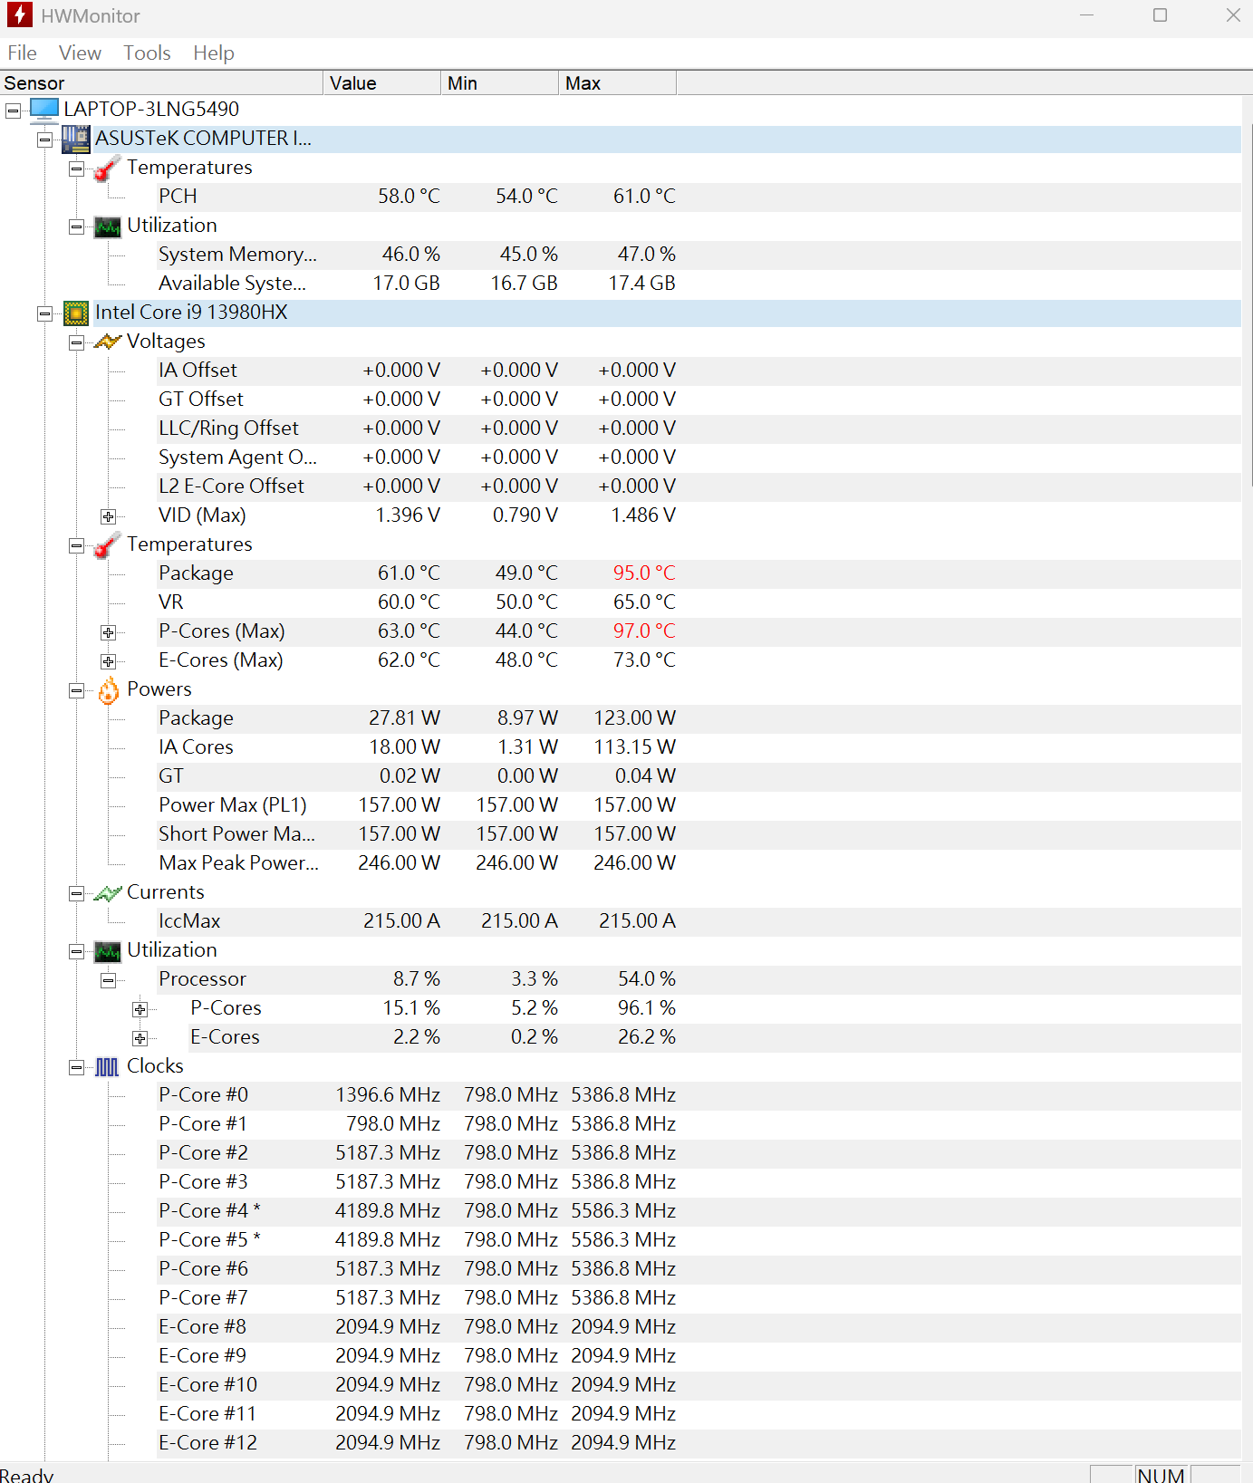Click the Max column header
Screen dimensions: 1253x1483
pyautogui.click(x=616, y=83)
